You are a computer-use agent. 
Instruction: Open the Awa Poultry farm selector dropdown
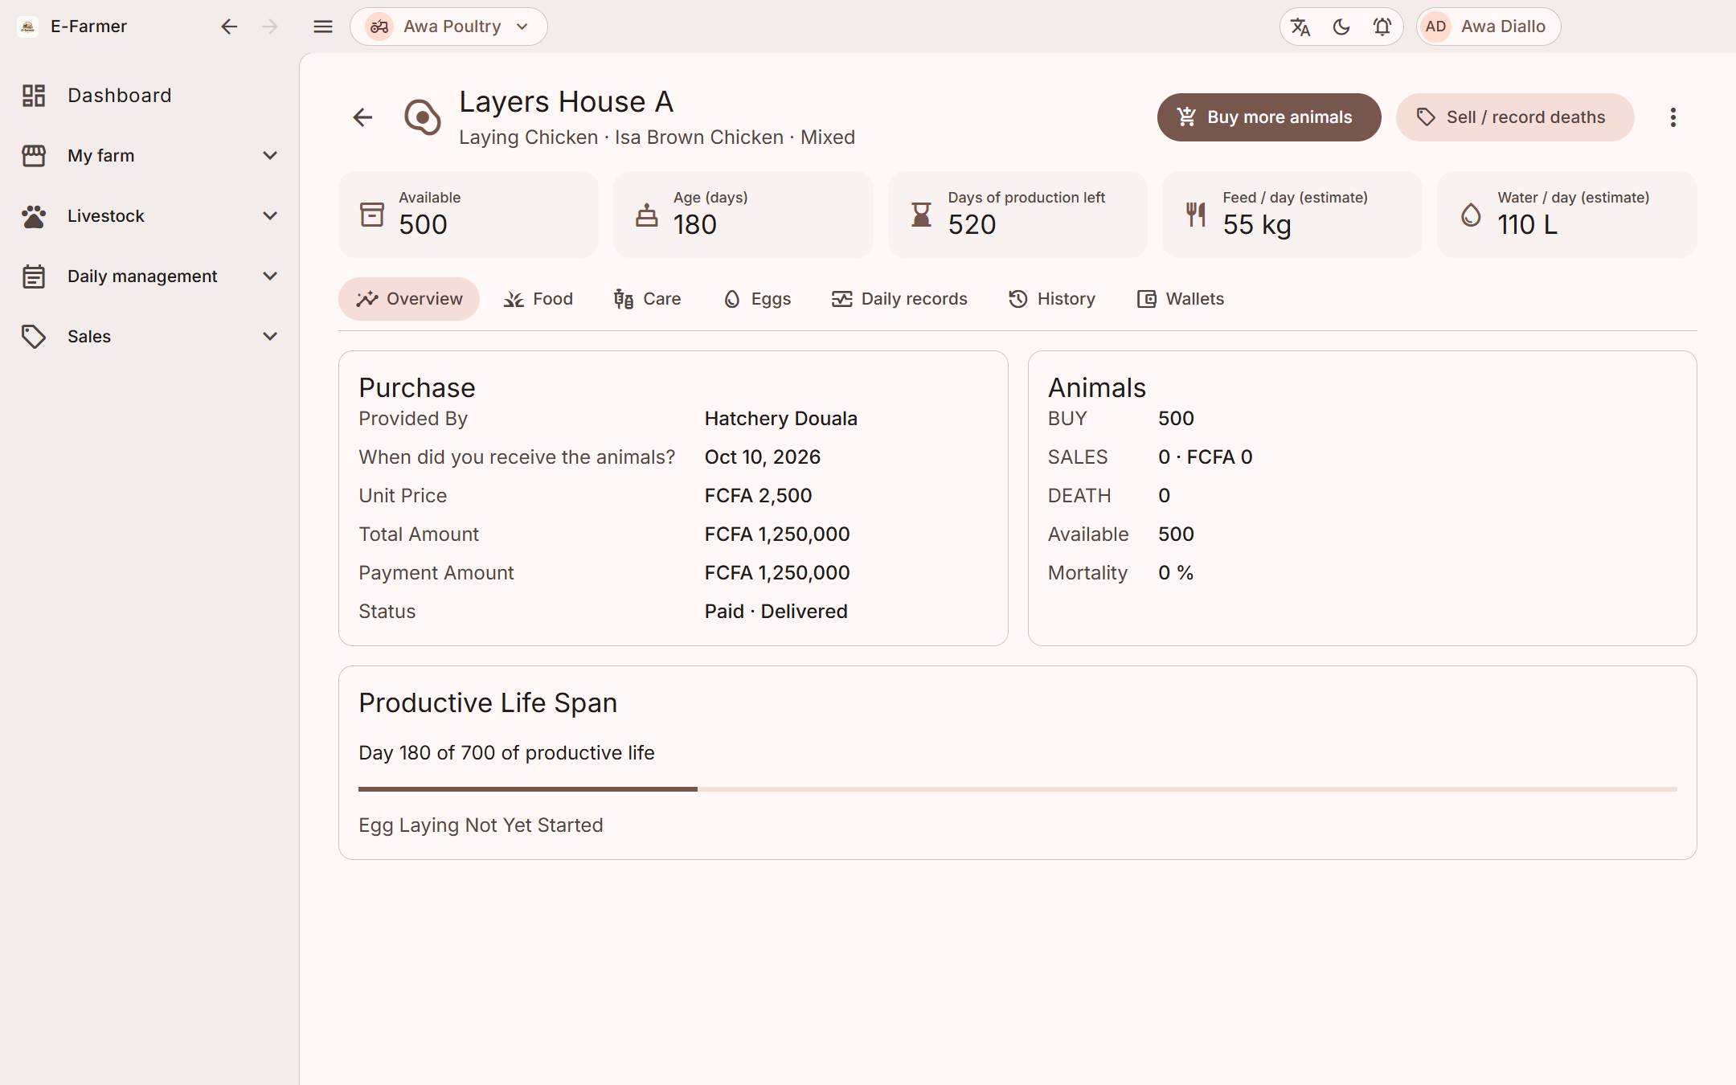point(448,27)
